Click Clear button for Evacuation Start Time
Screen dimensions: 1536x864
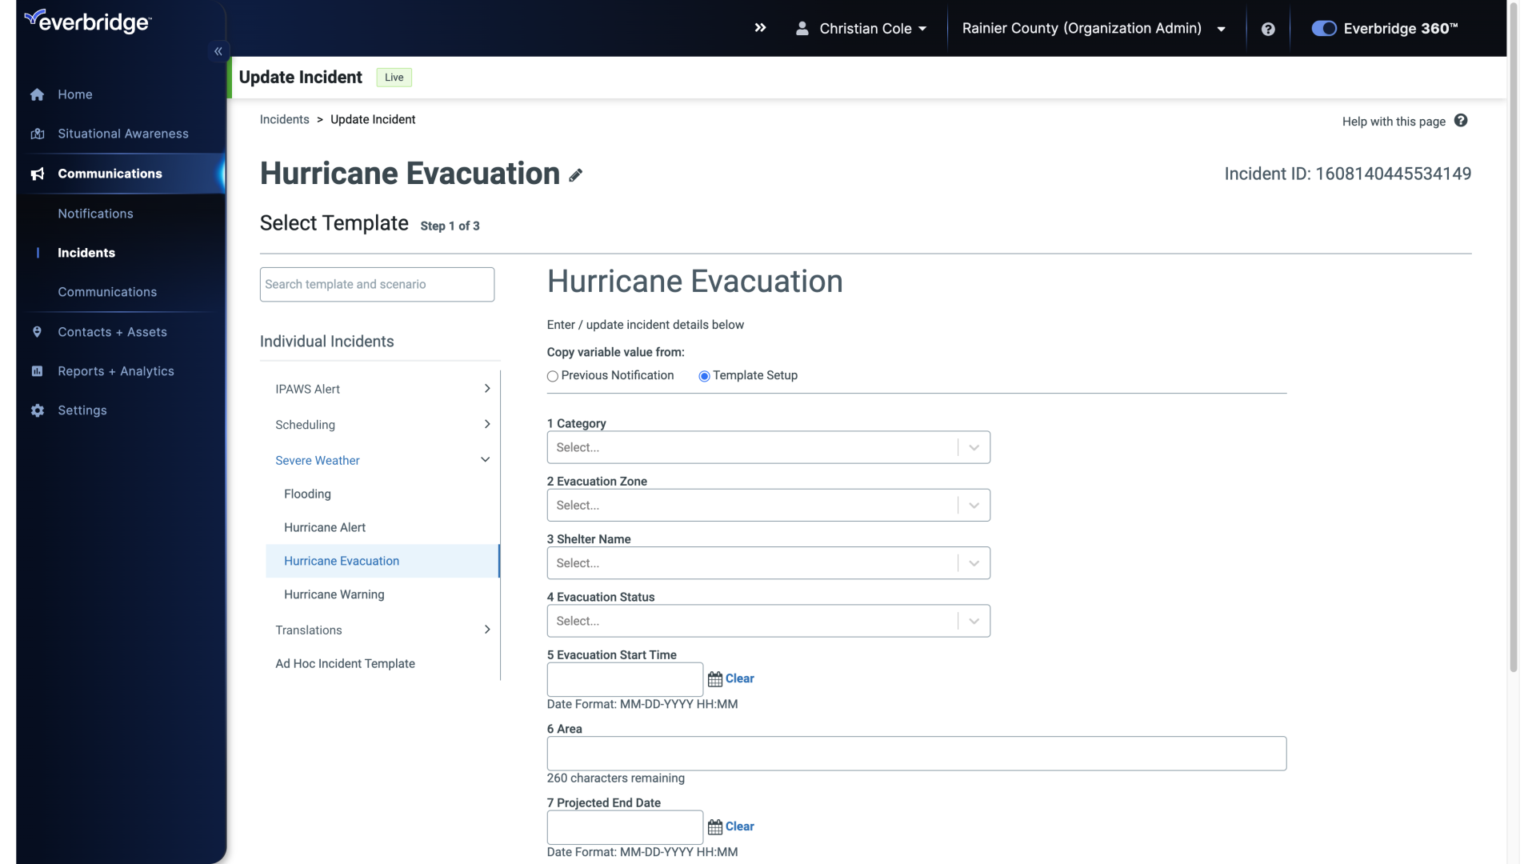[739, 678]
